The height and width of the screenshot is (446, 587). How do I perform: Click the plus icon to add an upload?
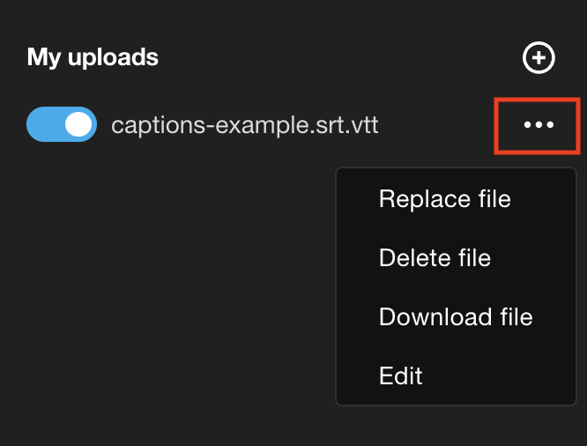(x=539, y=58)
